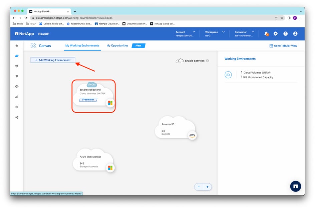Open Chrome profile avatar
The width and height of the screenshot is (315, 209).
pos(295,18)
